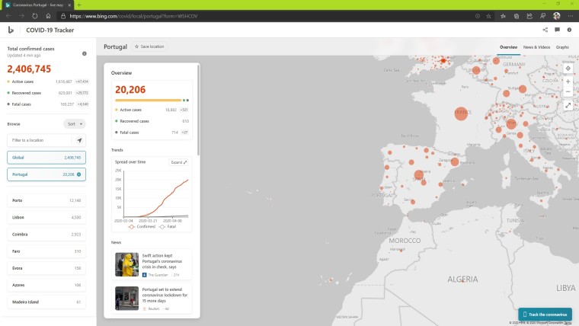Click the map fullscreen expand icon
579x326 pixels.
click(x=568, y=106)
